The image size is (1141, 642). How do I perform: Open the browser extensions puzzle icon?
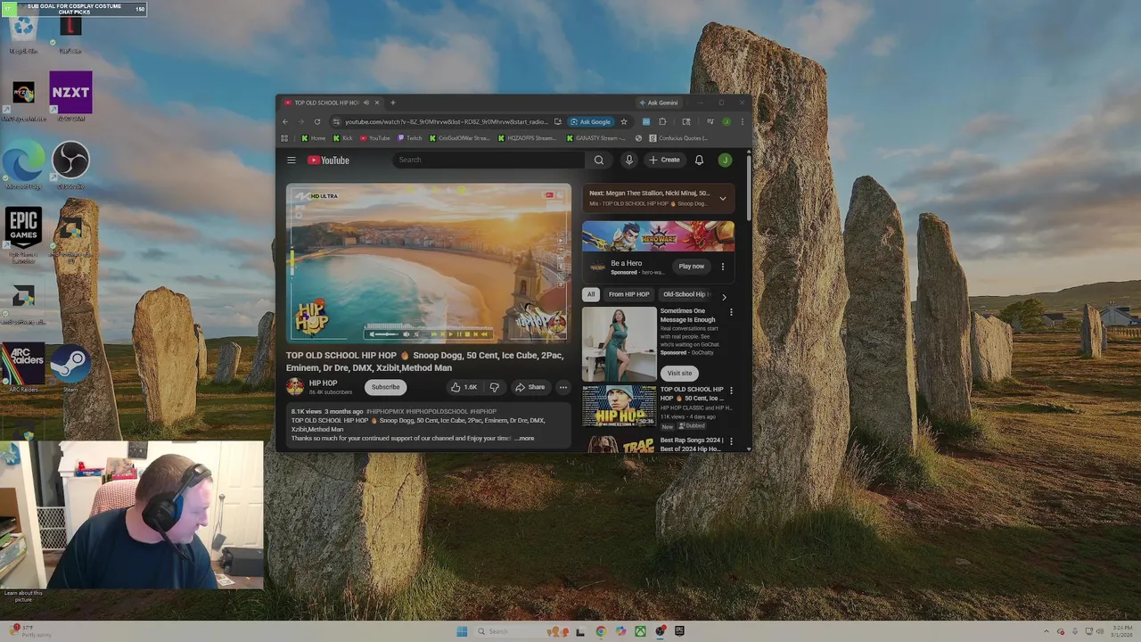coord(662,122)
